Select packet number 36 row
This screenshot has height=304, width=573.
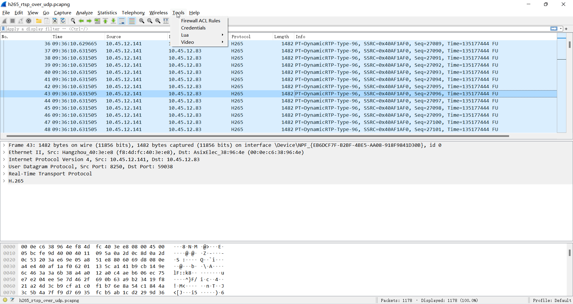coord(279,44)
